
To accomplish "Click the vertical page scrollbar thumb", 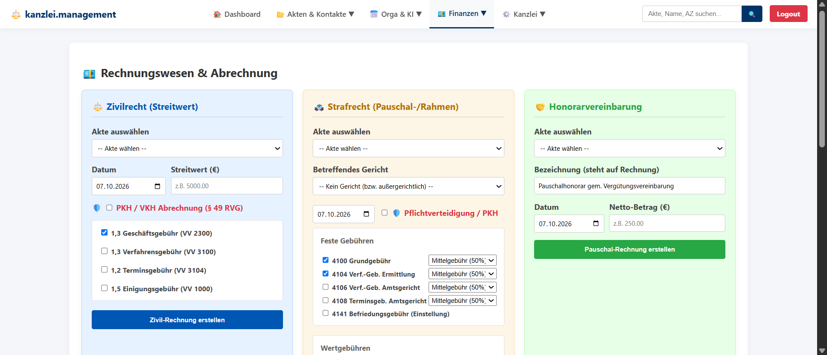I will click(x=822, y=79).
